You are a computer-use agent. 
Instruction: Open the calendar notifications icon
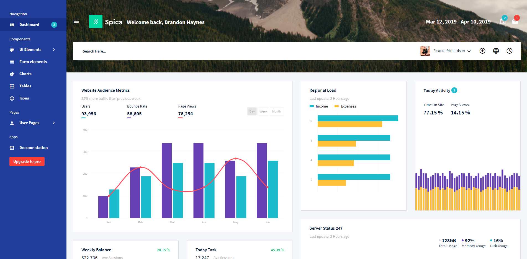point(503,22)
